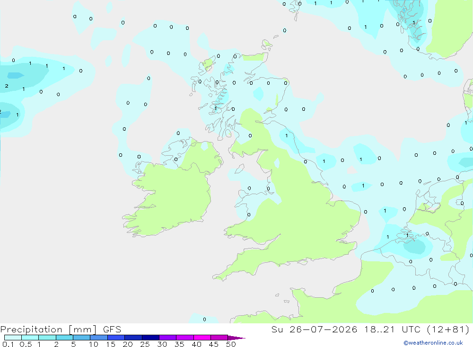Click the "0.5" legend scale label
Viewport: 473px width, 347px height.
(x=26, y=344)
